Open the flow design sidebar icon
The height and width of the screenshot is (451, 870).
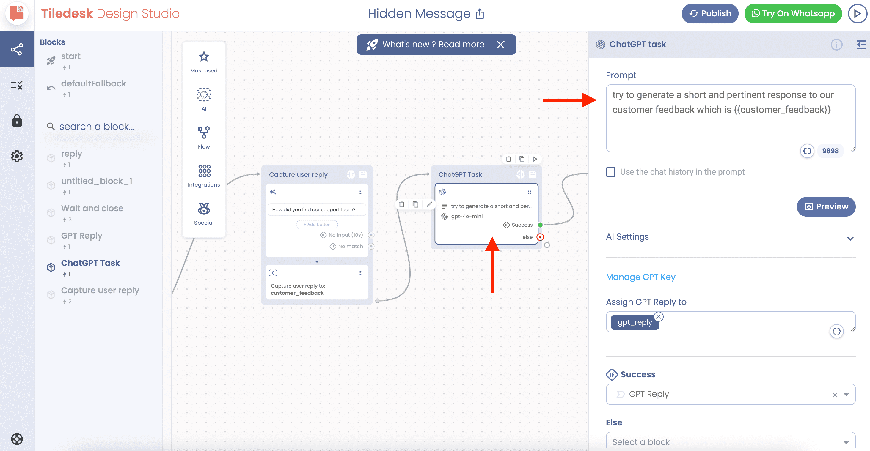point(17,49)
